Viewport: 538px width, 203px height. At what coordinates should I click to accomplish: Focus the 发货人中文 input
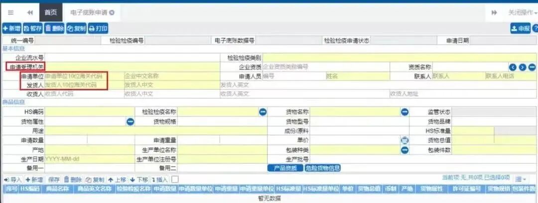[172, 85]
